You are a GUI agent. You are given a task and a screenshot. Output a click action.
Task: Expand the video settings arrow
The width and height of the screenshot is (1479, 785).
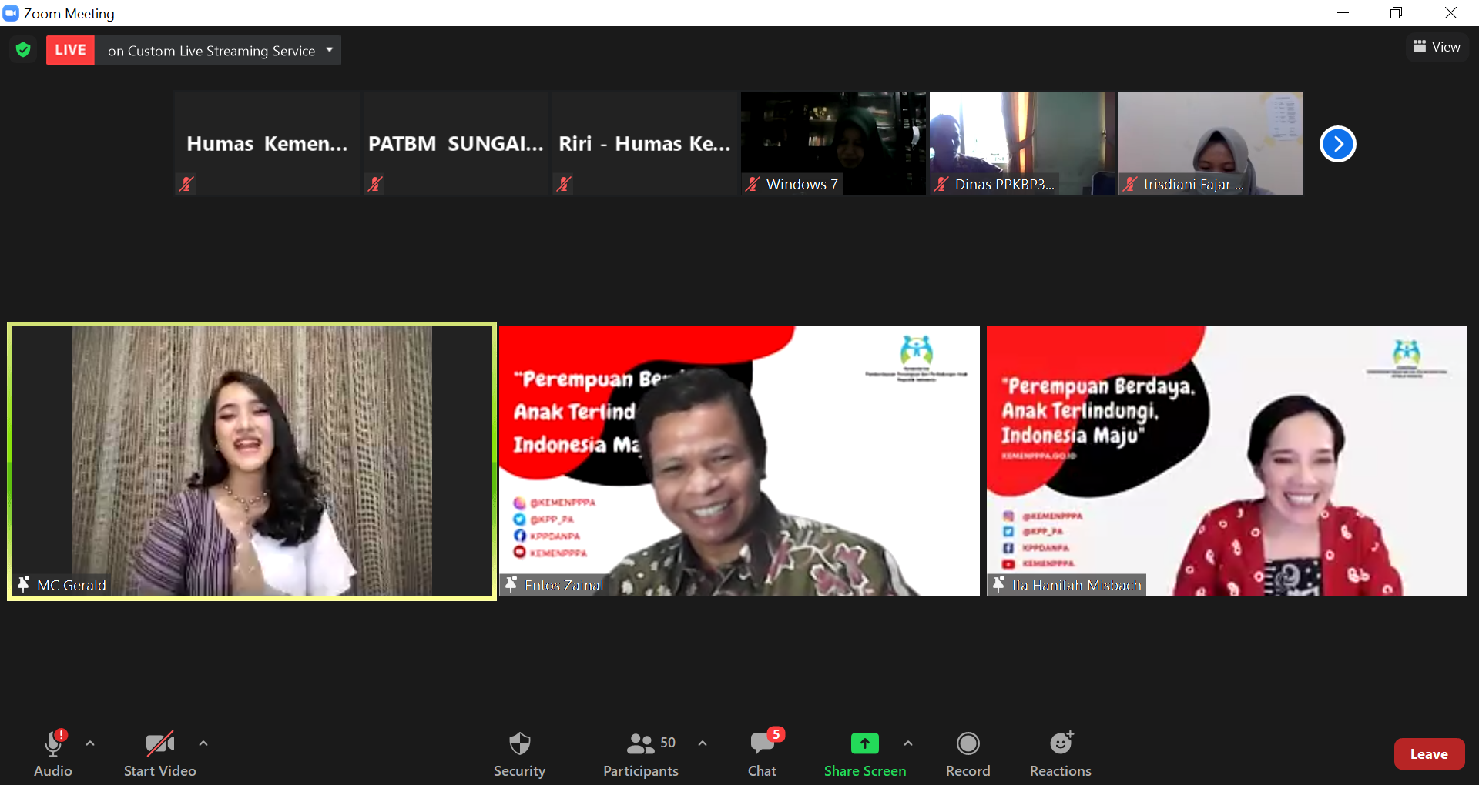pos(203,743)
